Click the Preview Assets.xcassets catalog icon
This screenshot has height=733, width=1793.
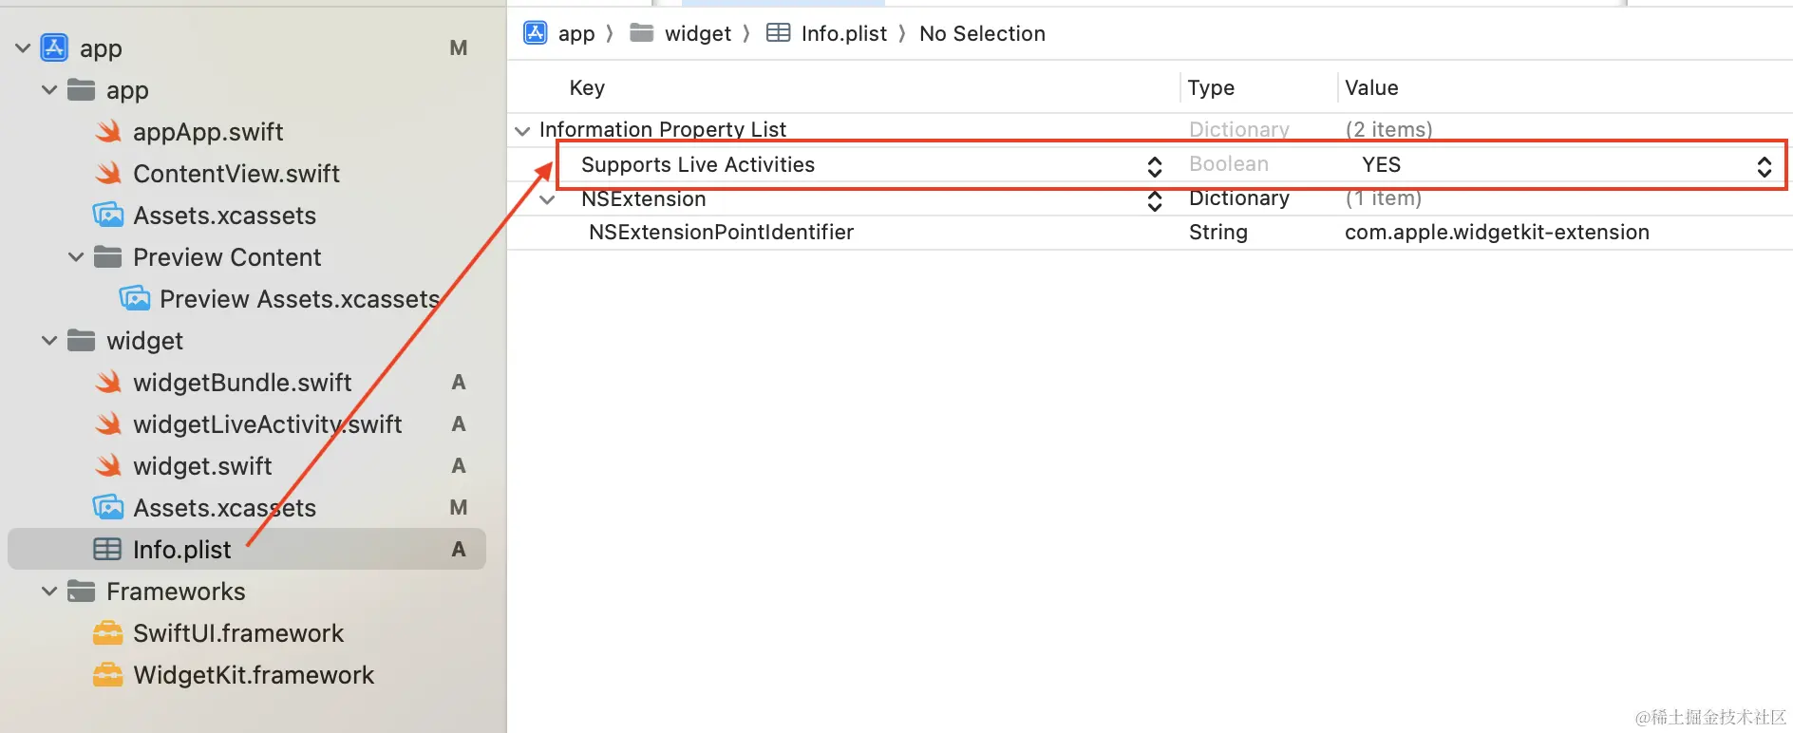pos(135,299)
